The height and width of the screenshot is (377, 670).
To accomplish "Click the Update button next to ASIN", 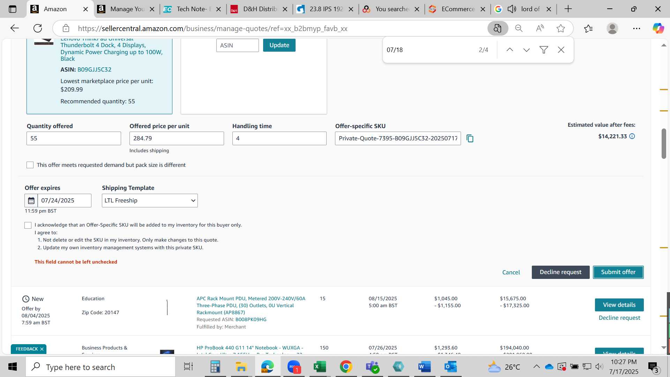I will (279, 45).
